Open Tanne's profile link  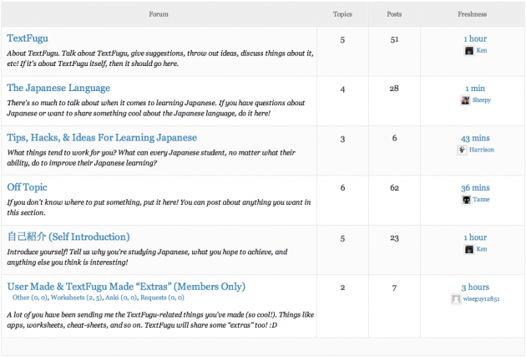(482, 200)
